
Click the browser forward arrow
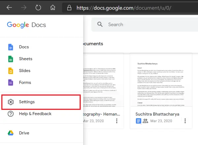pyautogui.click(x=24, y=8)
